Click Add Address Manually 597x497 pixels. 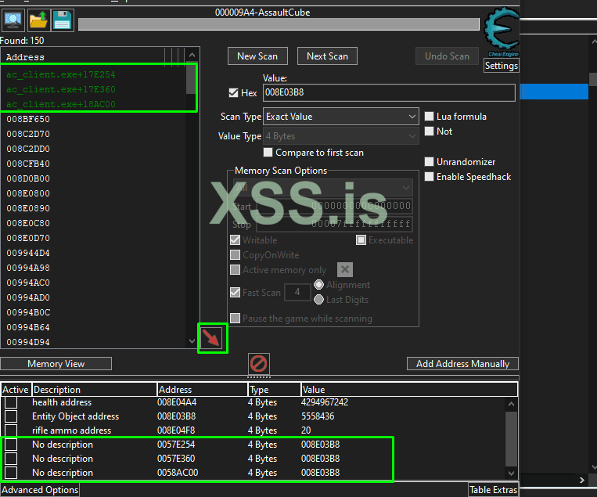(462, 364)
